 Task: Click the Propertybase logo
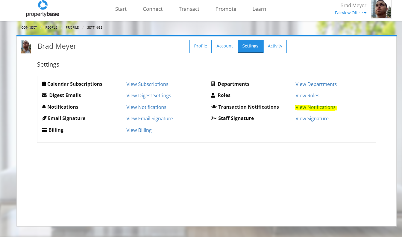[43, 9]
